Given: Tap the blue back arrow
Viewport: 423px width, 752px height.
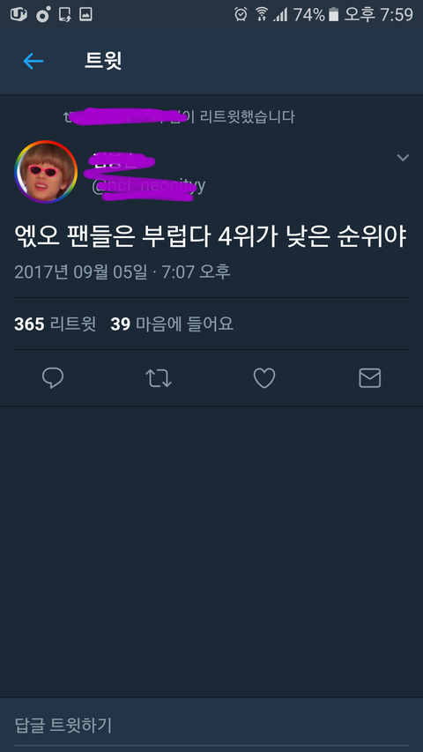Looking at the screenshot, I should 33,61.
